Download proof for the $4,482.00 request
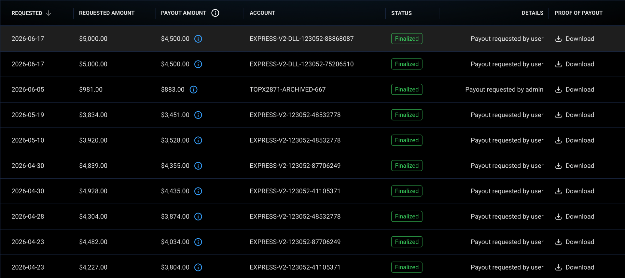 point(575,242)
